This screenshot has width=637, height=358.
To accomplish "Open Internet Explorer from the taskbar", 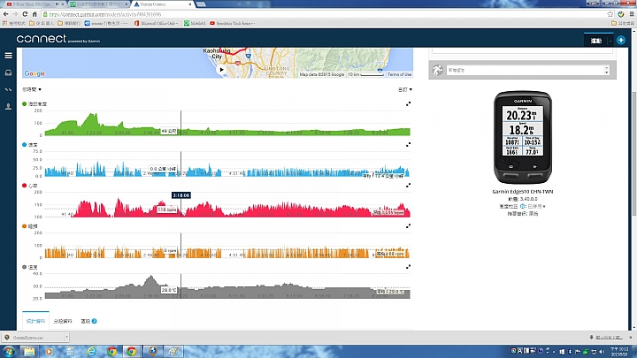I will (91, 351).
